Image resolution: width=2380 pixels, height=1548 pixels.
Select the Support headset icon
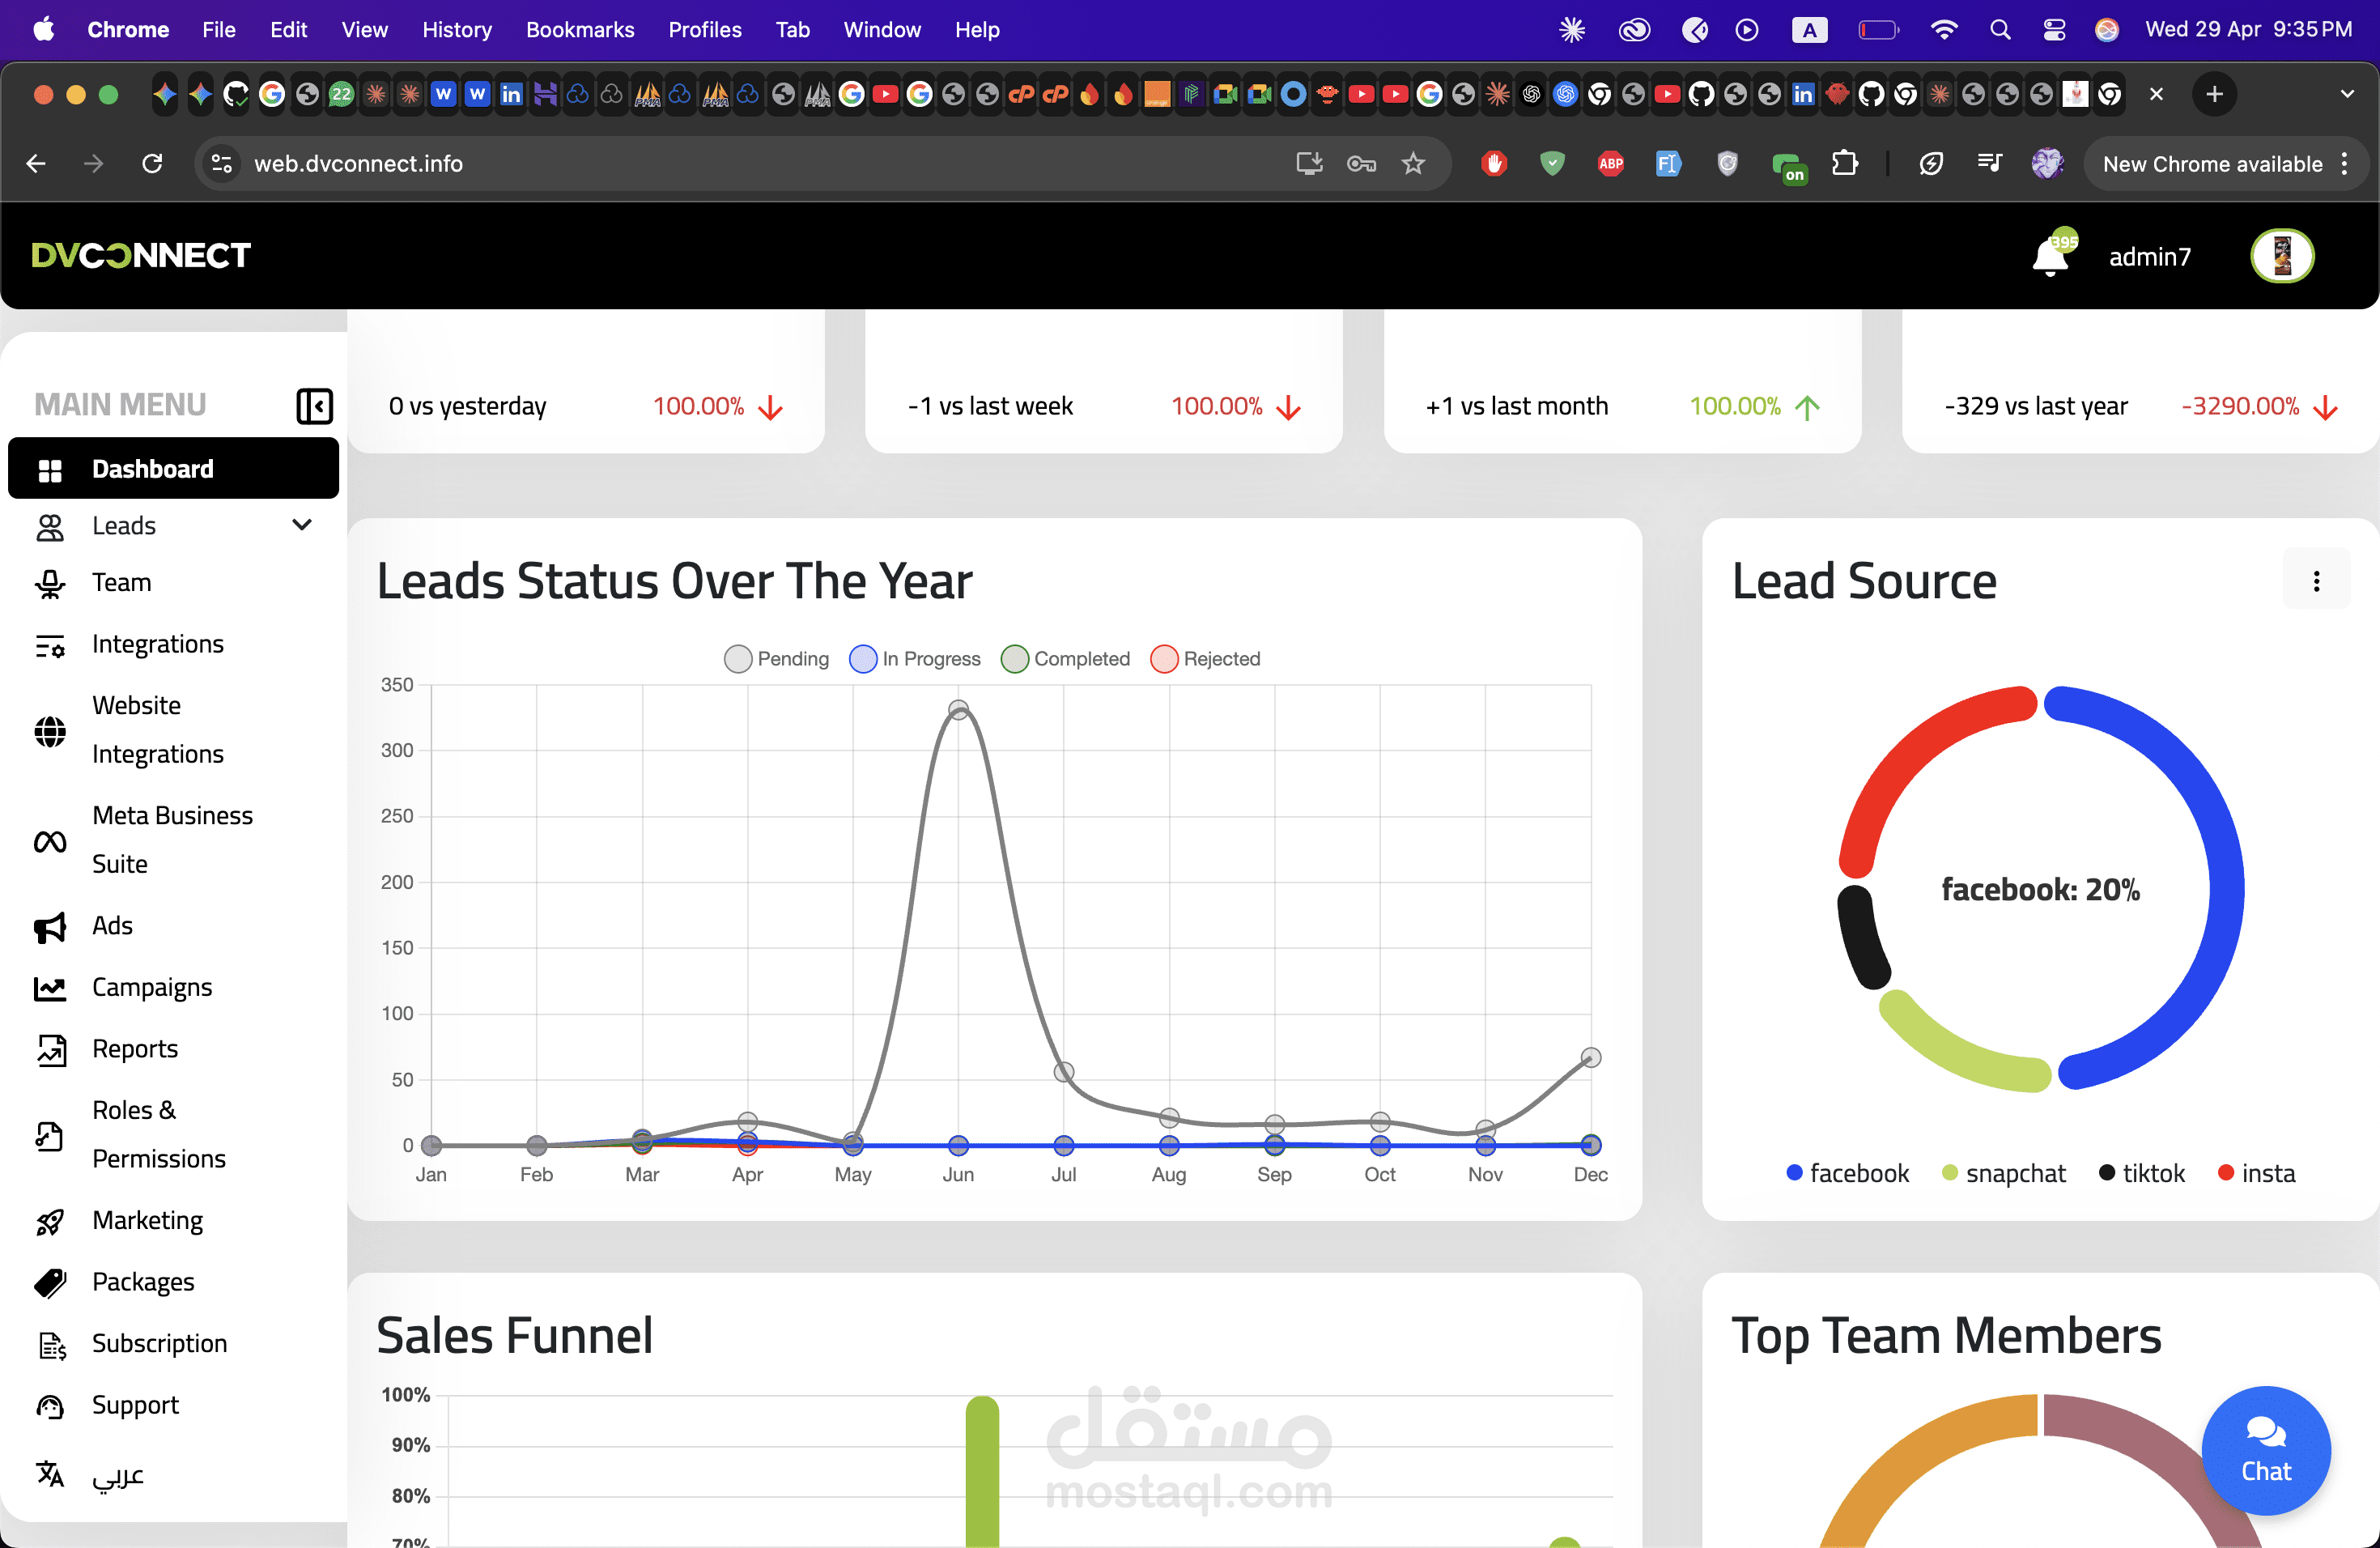[x=50, y=1406]
